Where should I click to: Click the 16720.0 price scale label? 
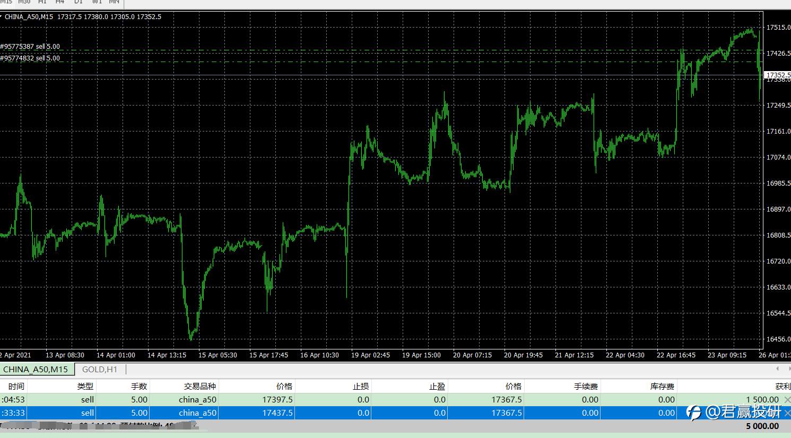pyautogui.click(x=778, y=261)
